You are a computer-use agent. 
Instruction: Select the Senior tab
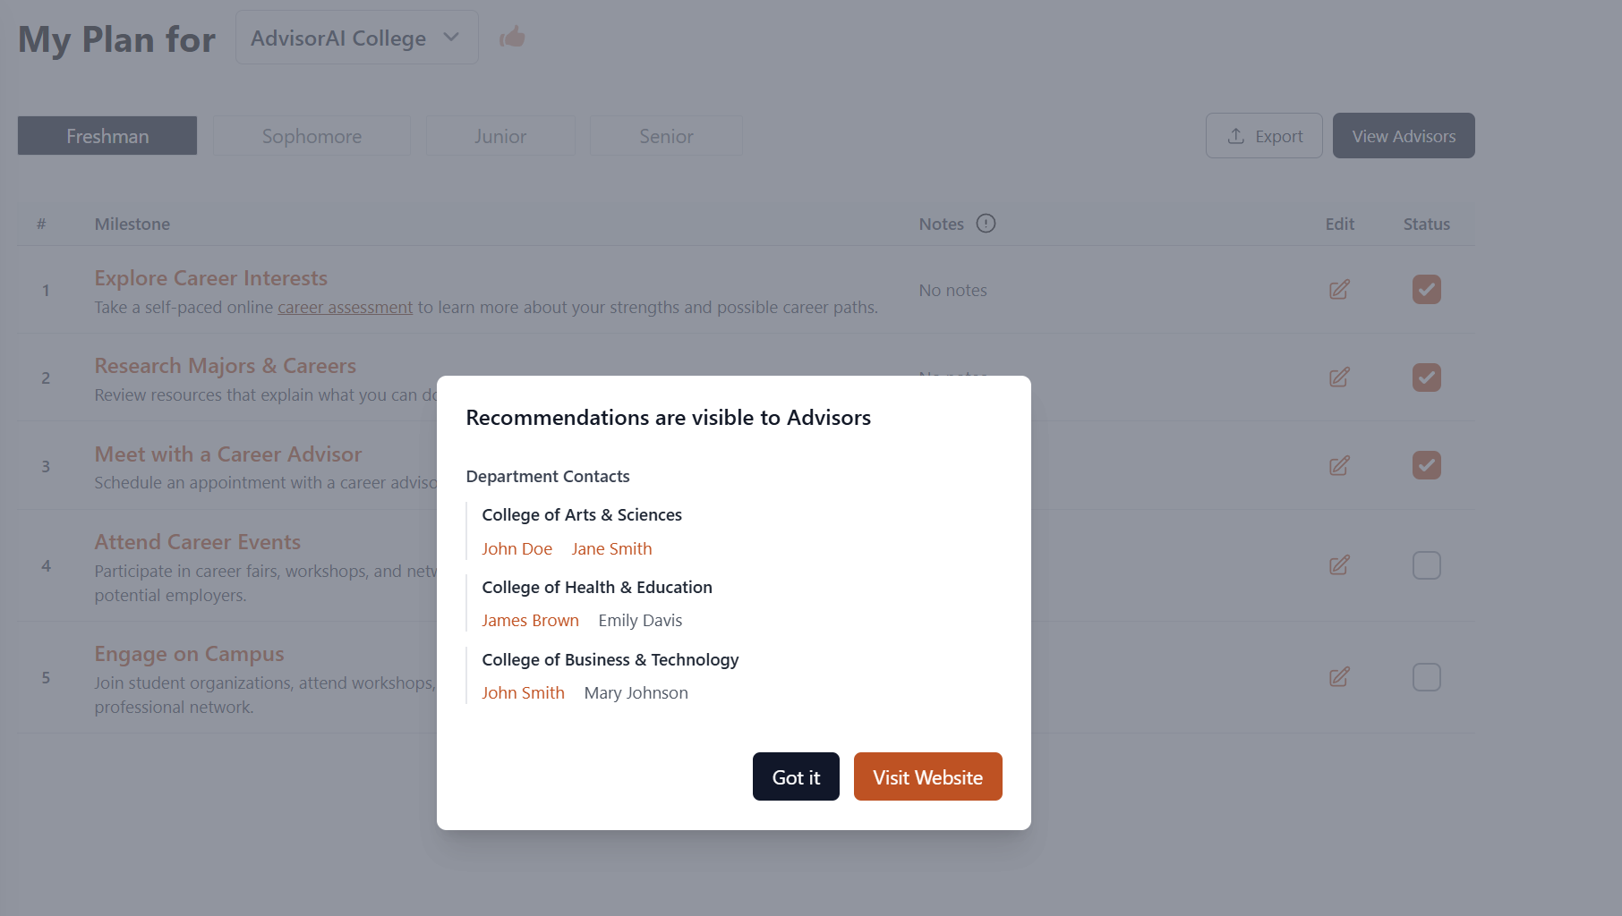(x=666, y=136)
